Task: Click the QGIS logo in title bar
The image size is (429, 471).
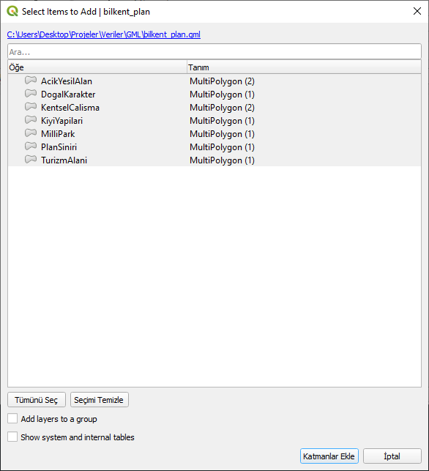Action: [12, 12]
